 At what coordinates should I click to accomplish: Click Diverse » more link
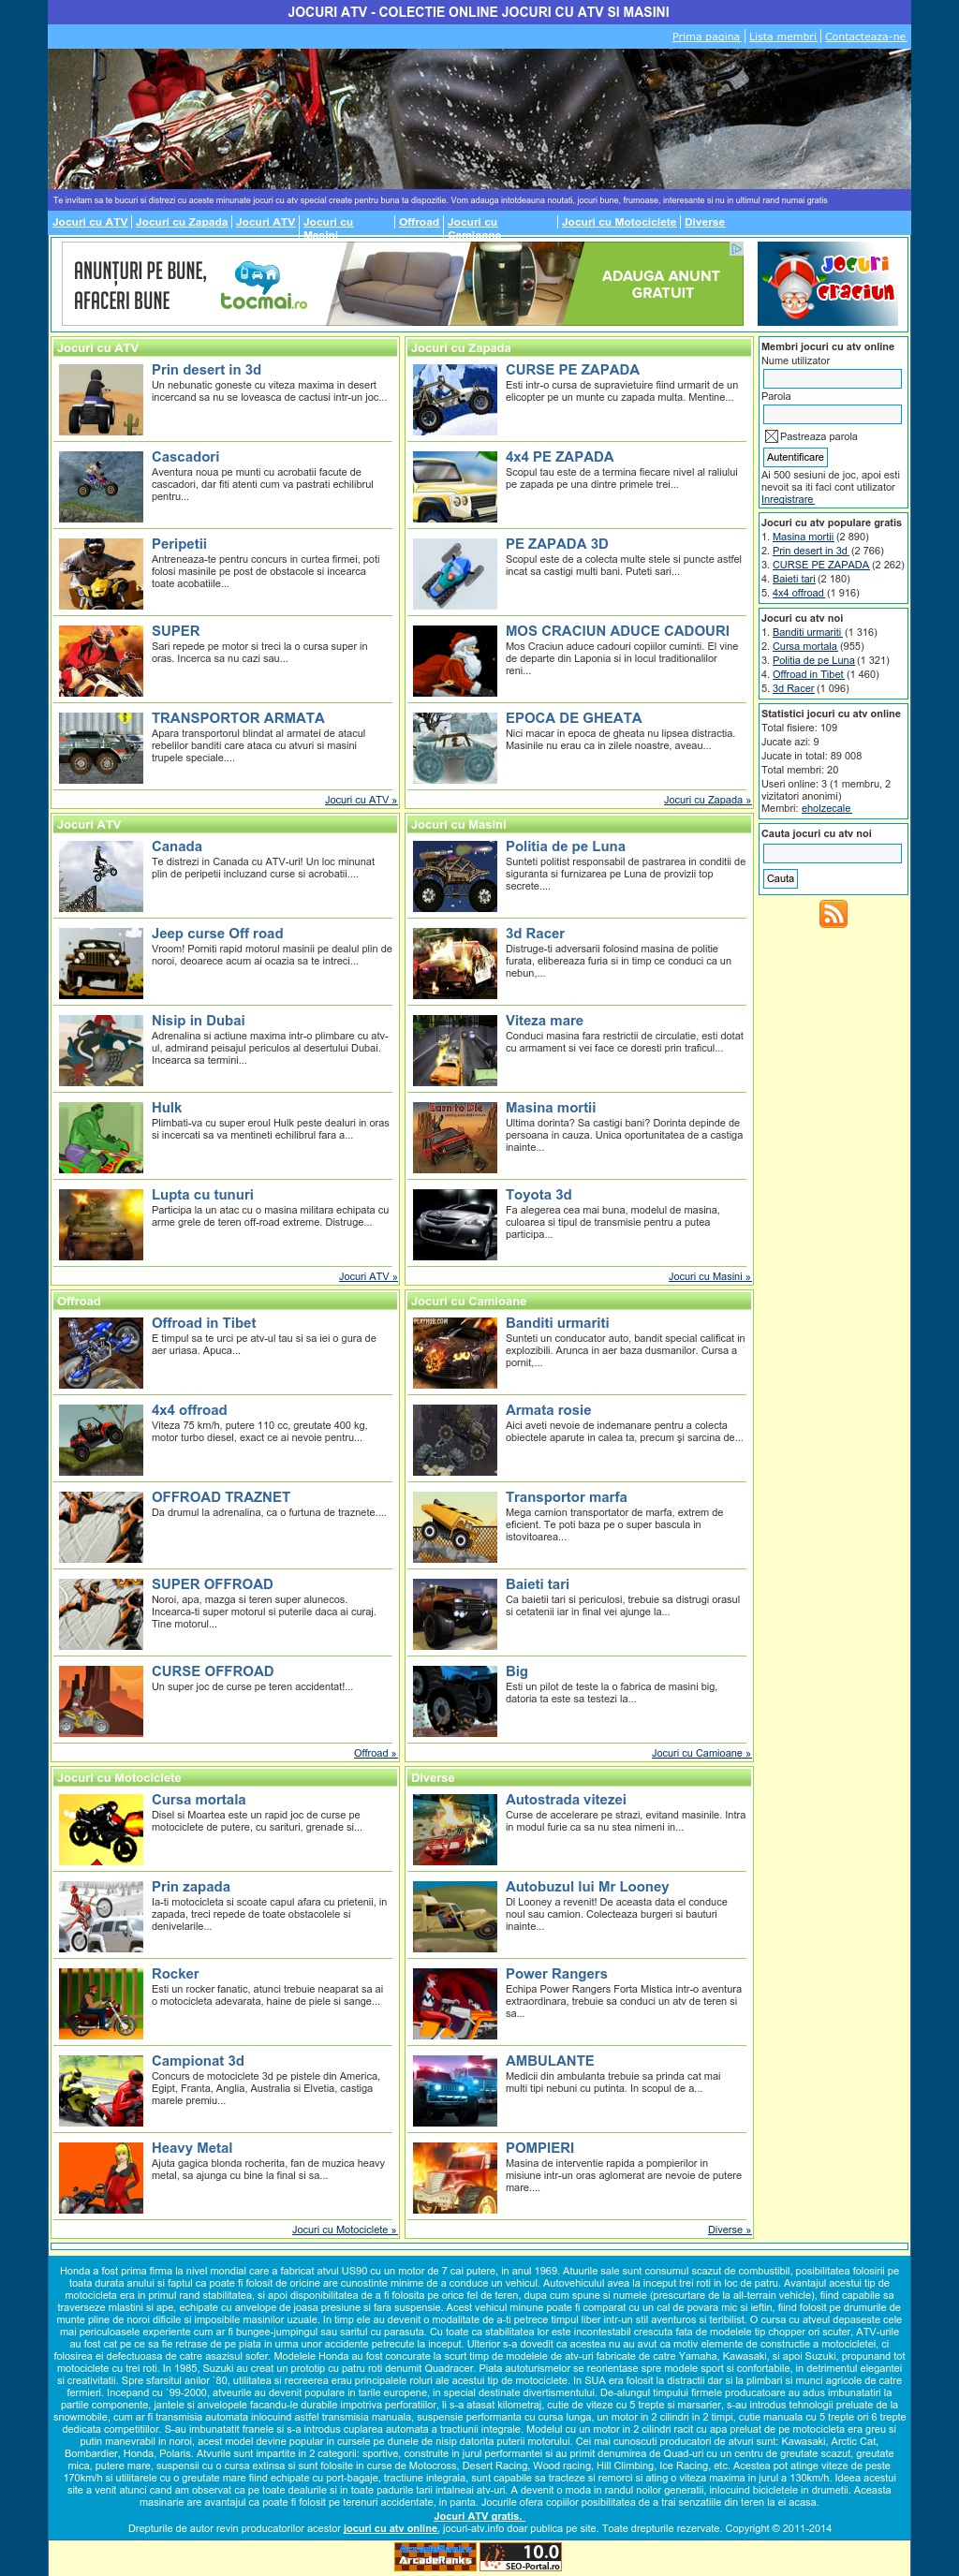[x=729, y=2230]
